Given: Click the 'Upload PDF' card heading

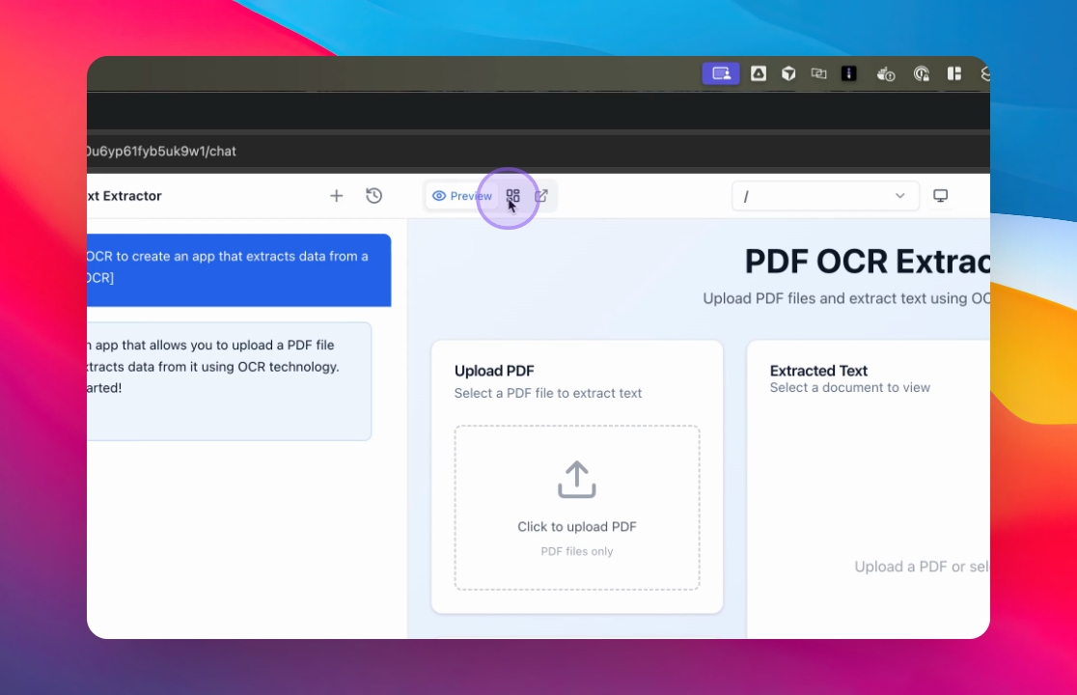Looking at the screenshot, I should [494, 371].
